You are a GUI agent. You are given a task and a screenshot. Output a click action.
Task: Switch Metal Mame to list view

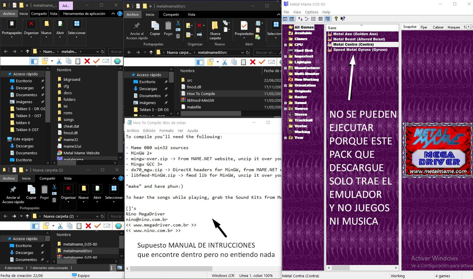click(x=314, y=19)
